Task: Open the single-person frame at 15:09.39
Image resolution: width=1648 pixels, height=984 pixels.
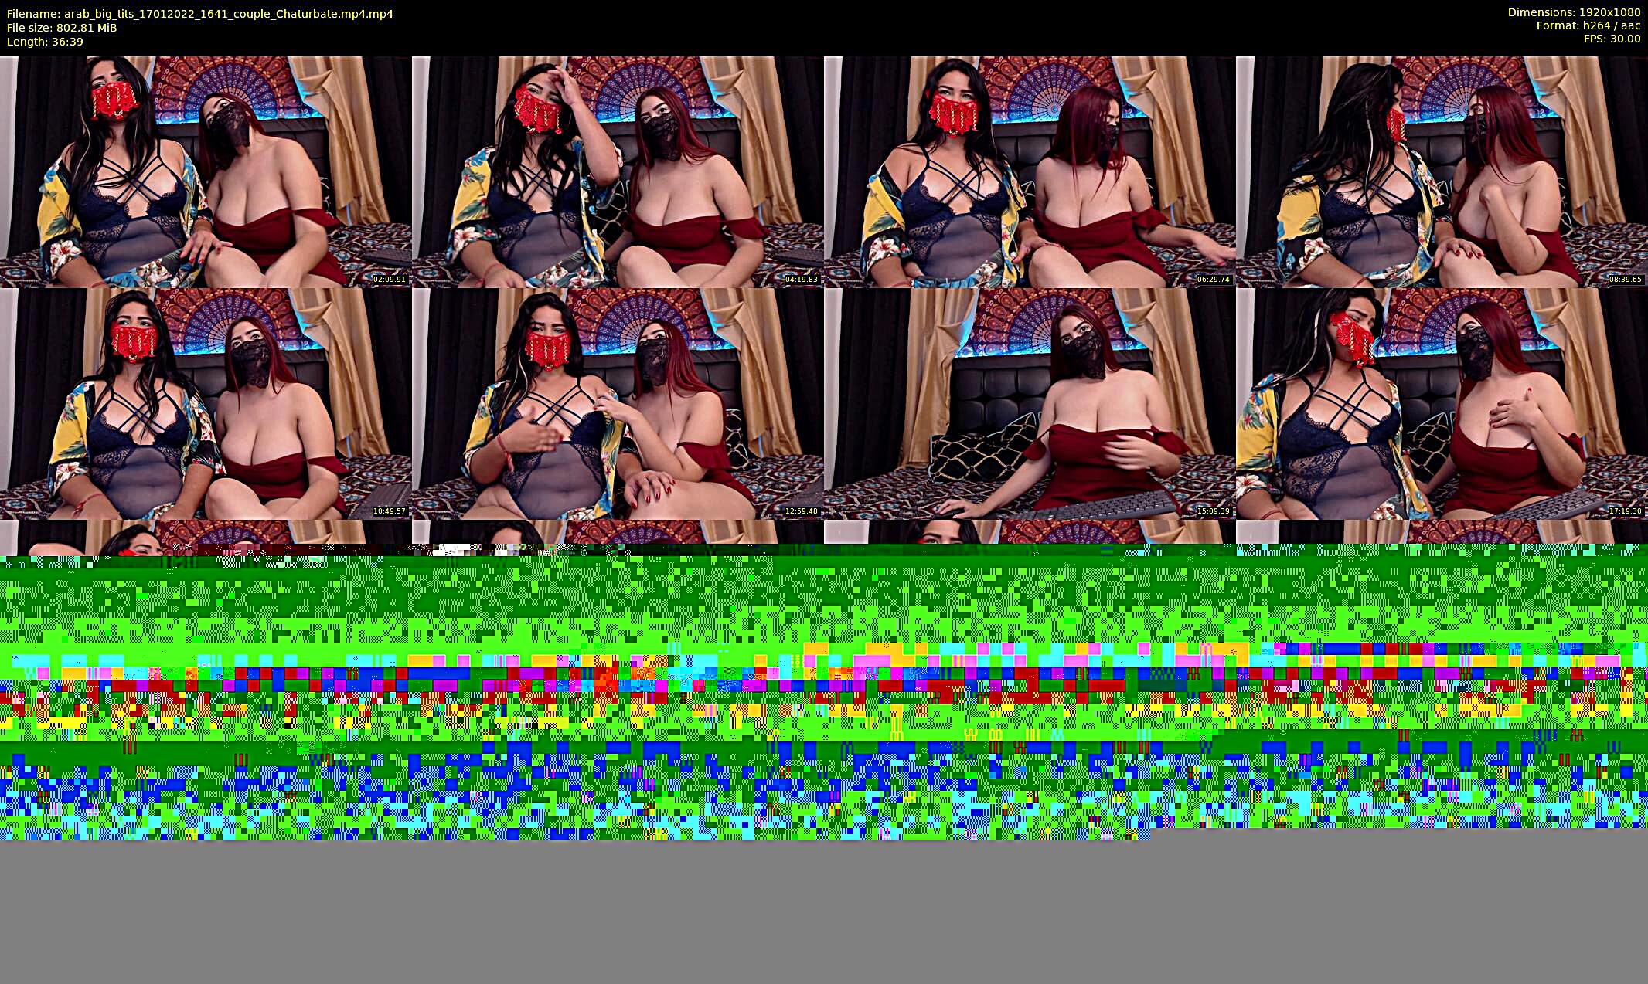Action: [x=1029, y=403]
